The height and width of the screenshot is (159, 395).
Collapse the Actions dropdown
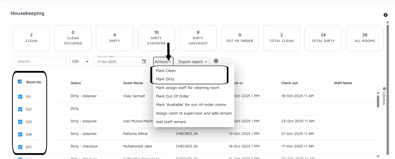pos(163,61)
